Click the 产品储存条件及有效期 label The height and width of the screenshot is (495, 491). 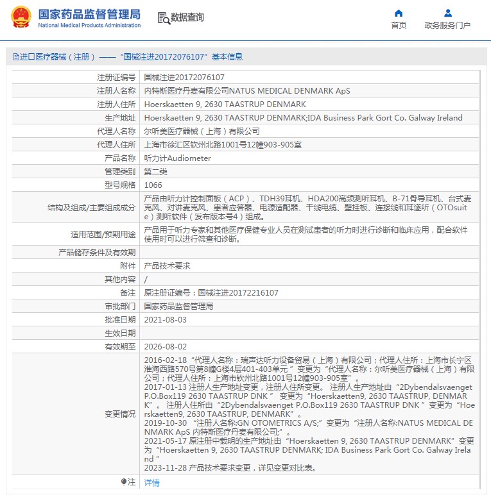97,252
